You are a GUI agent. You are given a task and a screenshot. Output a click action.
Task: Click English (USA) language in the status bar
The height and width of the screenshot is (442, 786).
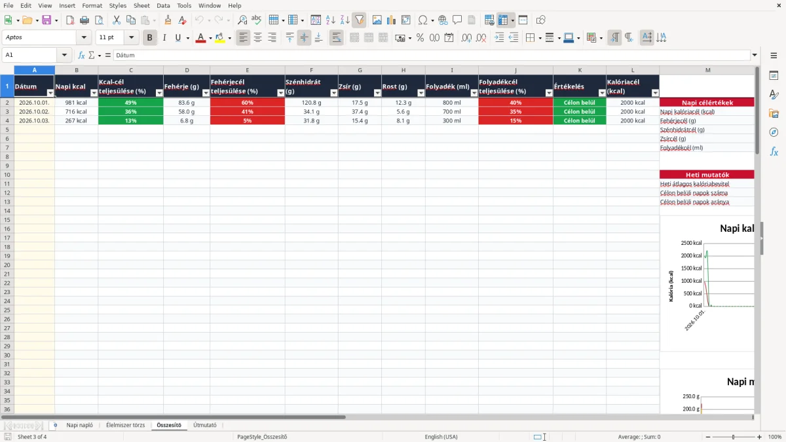tap(441, 437)
